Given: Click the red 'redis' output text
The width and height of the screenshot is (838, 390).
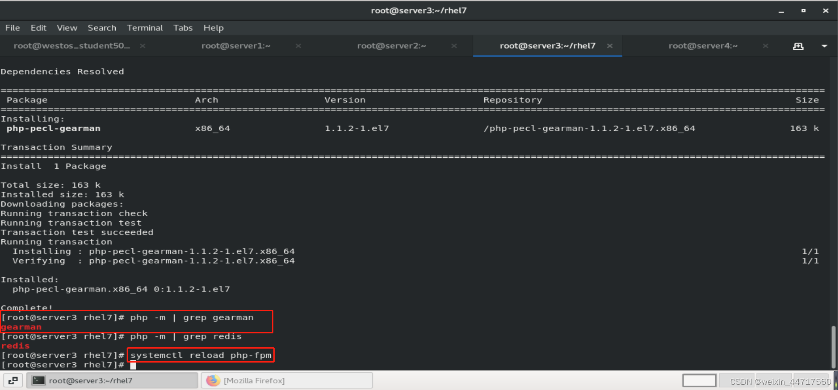Looking at the screenshot, I should click(x=15, y=346).
